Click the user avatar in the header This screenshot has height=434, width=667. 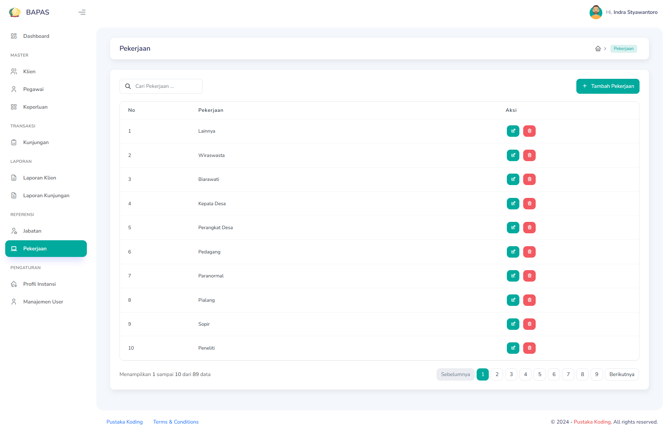pyautogui.click(x=596, y=12)
